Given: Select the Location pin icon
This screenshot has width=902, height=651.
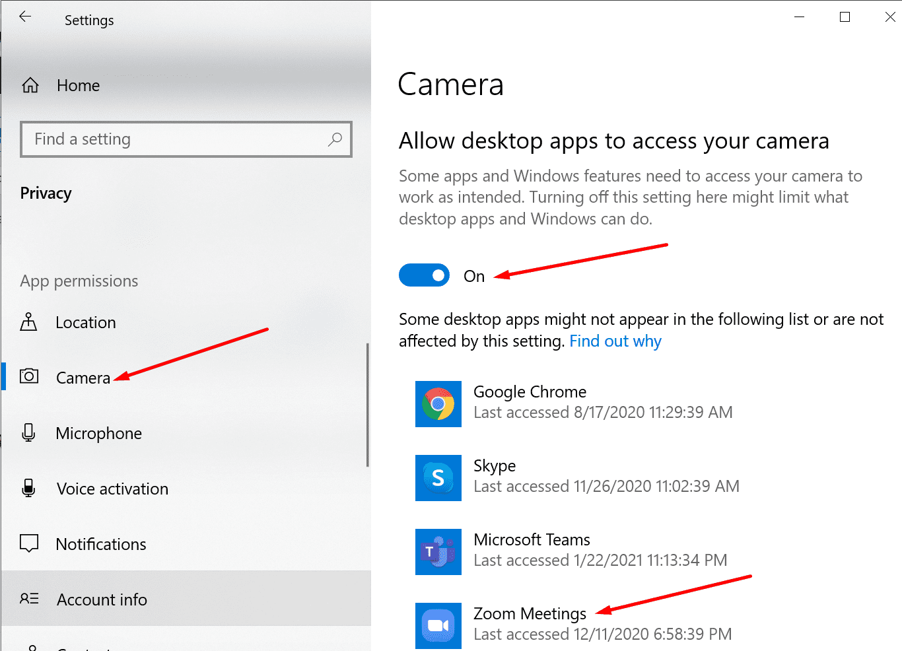Looking at the screenshot, I should pos(28,322).
